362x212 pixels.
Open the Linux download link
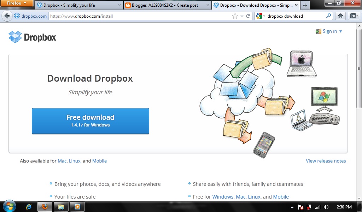(75, 161)
